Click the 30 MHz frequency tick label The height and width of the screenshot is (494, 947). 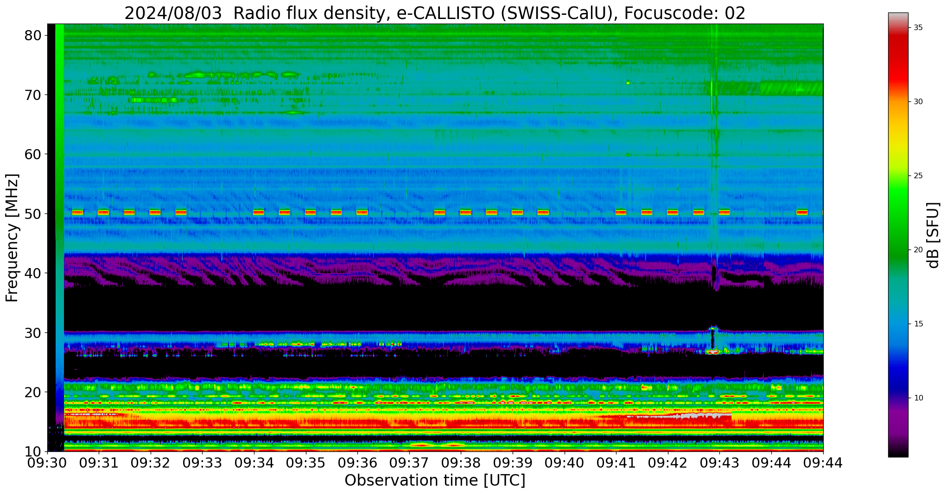(x=33, y=333)
